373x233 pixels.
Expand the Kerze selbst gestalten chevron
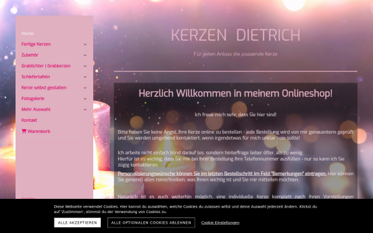[x=85, y=88]
